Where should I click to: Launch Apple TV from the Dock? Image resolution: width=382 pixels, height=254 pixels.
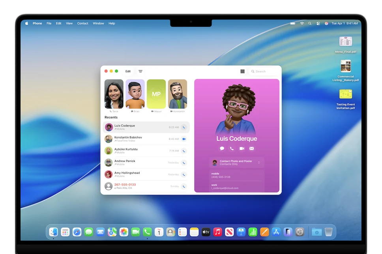[206, 232]
